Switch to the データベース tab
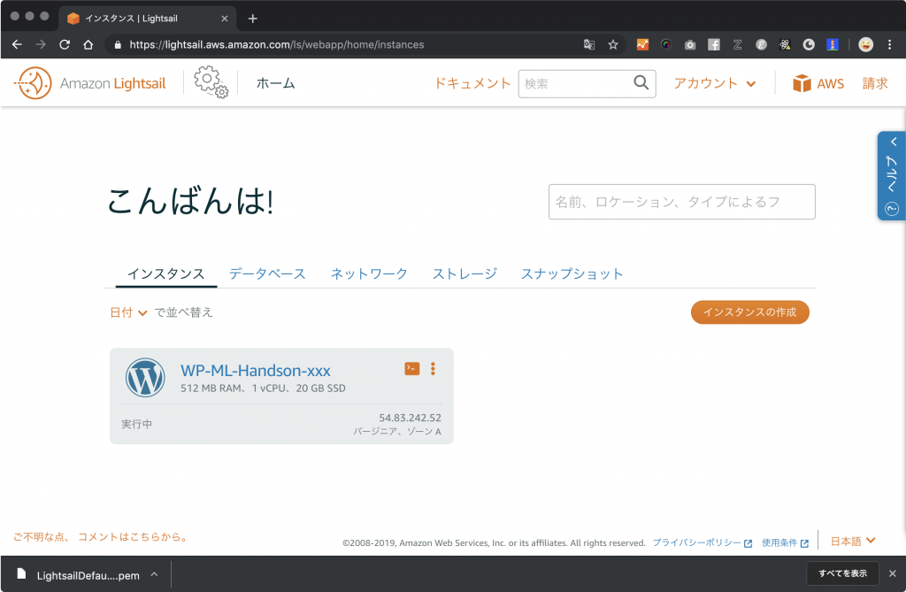The height and width of the screenshot is (592, 906). point(267,273)
